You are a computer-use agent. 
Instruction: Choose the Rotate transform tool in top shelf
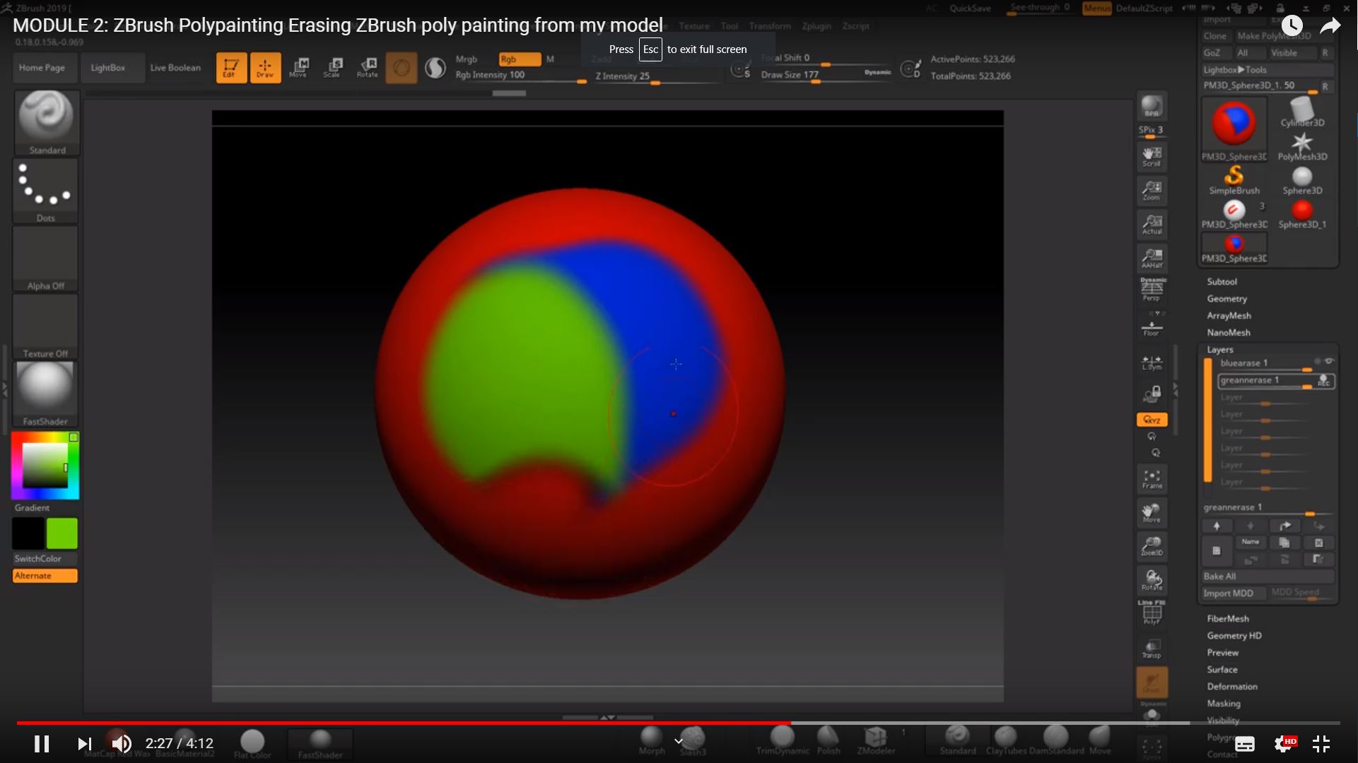(x=368, y=68)
